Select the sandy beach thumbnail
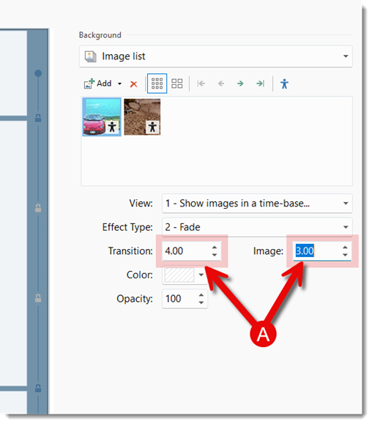Screen dimensions: 372x424 pos(142,117)
